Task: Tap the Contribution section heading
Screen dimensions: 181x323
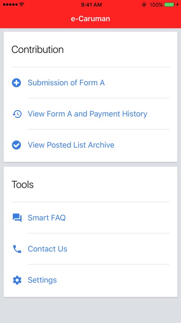Action: tap(38, 50)
